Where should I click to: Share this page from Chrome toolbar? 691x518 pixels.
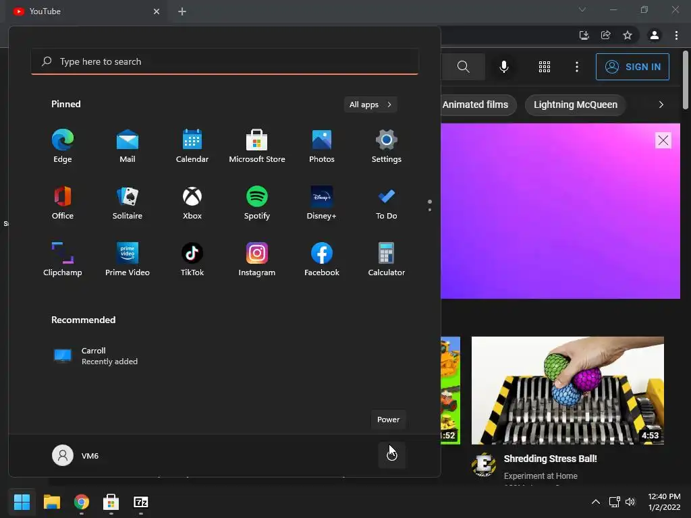[606, 35]
